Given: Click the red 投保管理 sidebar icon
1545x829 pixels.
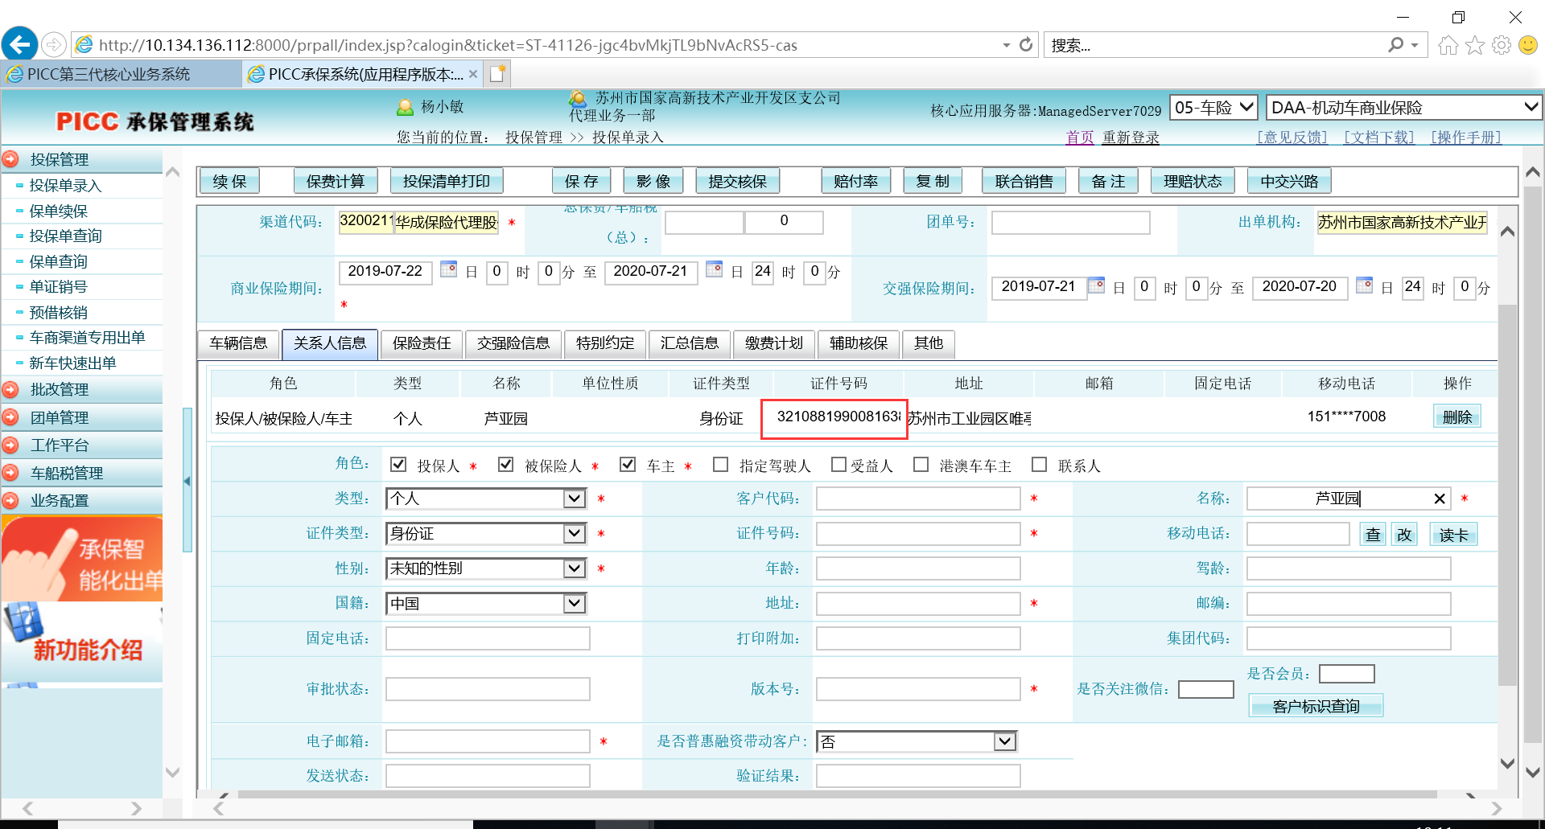Looking at the screenshot, I should pos(10,159).
